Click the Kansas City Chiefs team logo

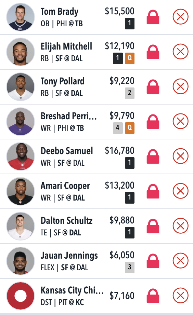20,296
